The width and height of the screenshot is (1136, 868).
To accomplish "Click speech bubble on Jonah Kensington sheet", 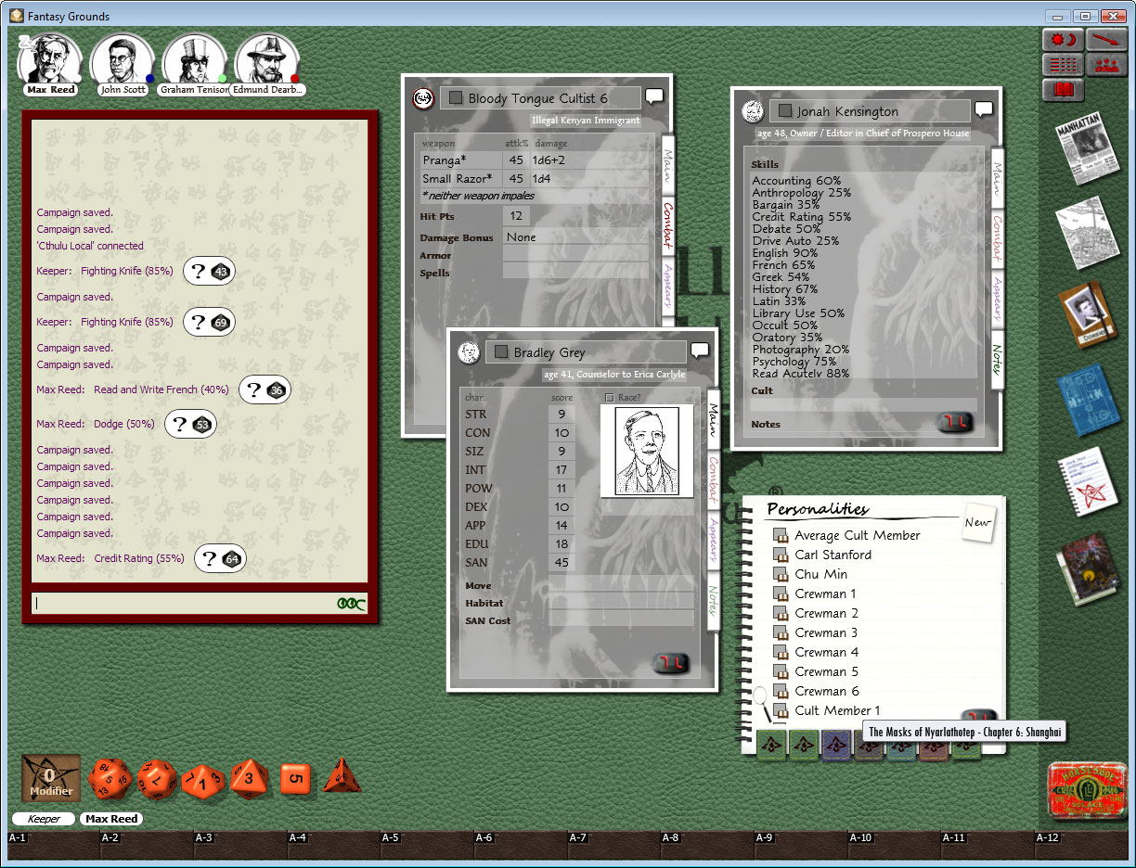I will pyautogui.click(x=984, y=110).
